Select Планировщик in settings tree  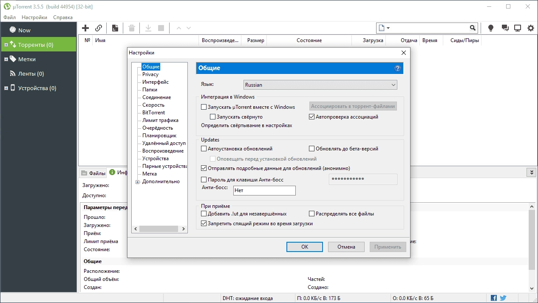(x=159, y=136)
